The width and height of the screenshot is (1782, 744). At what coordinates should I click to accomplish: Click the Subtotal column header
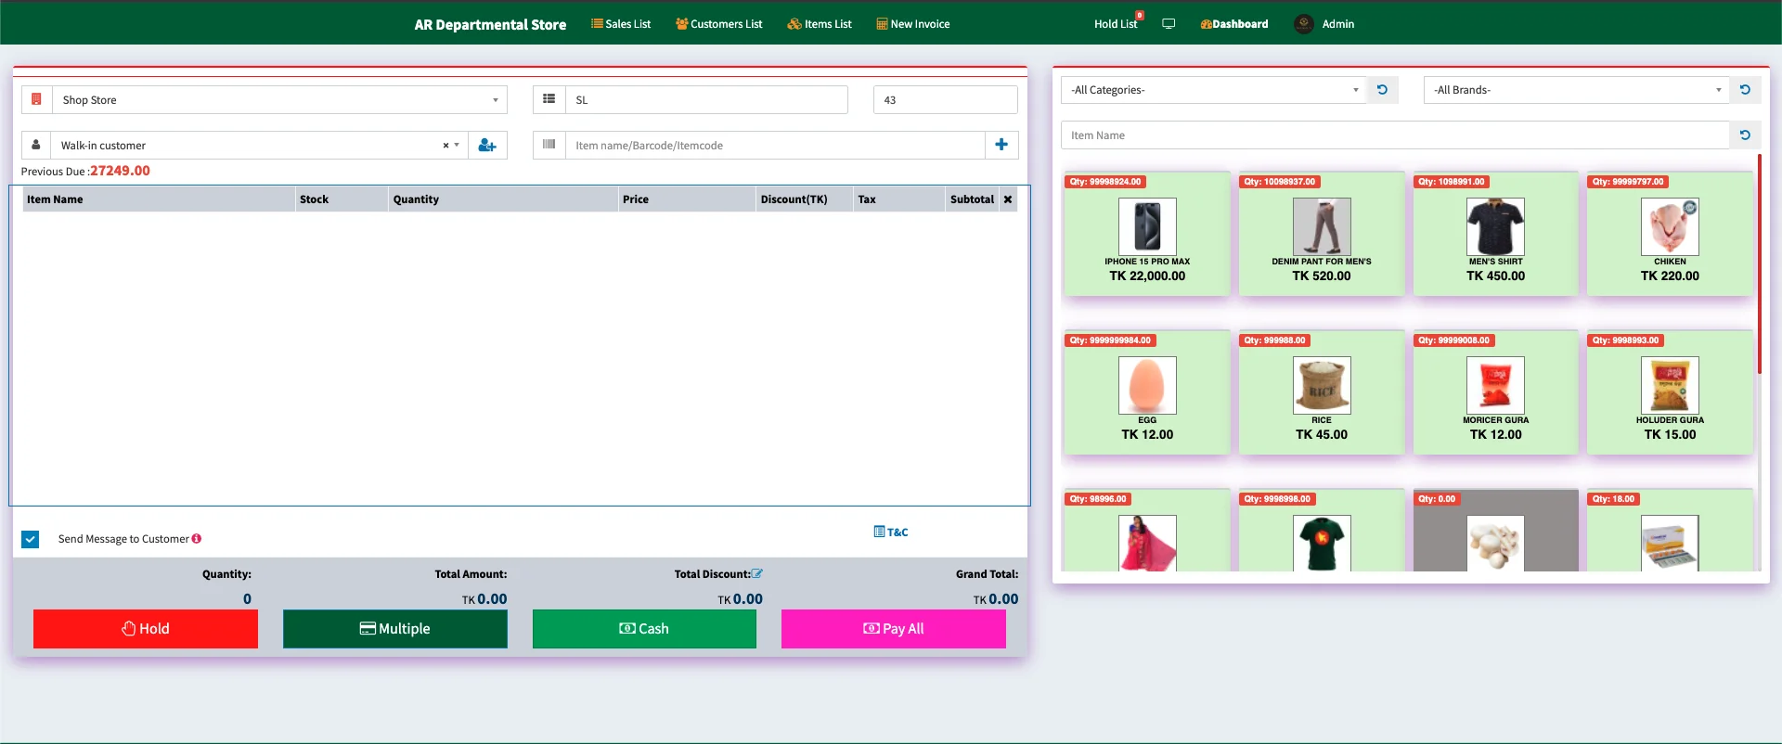click(972, 199)
